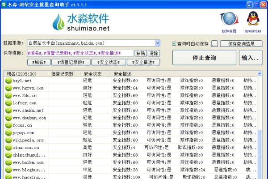This screenshot has height=179, width=268.
Task: Click the 停止查询 button
Action: click(204, 58)
